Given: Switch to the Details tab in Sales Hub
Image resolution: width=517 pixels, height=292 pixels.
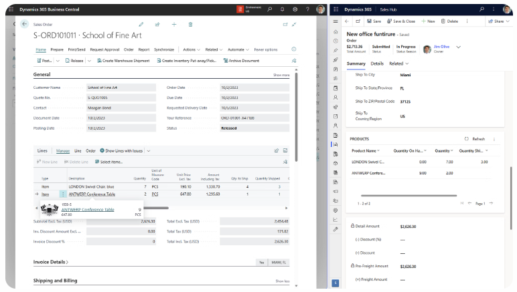Looking at the screenshot, I should pos(377,63).
